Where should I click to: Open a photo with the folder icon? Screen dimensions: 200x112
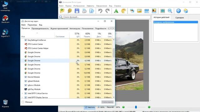[x=62, y=11]
